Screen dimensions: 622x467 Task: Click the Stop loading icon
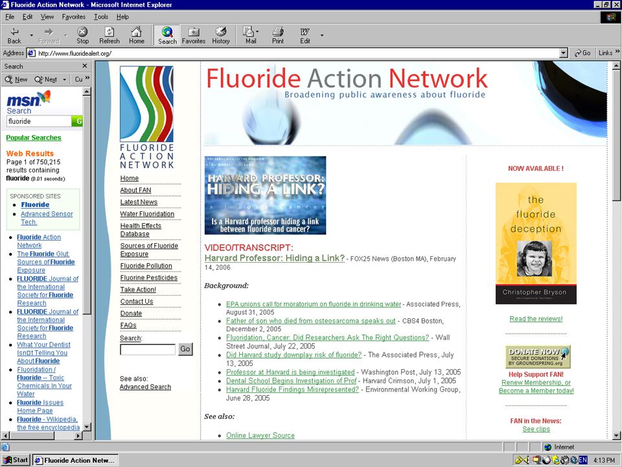click(82, 35)
